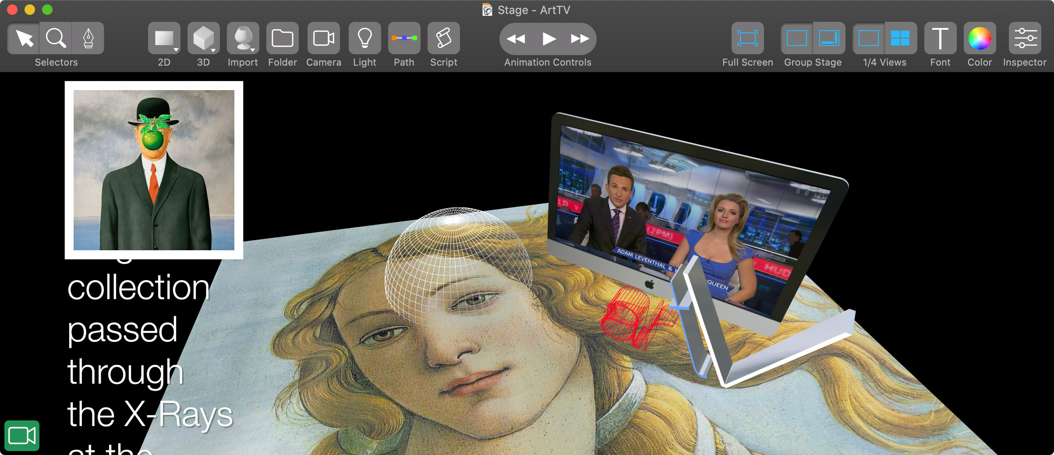Open the Color picker wheel

click(980, 38)
